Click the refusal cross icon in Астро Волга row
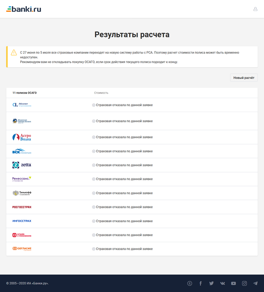Viewport: 264px width, 292px height. tap(94, 137)
